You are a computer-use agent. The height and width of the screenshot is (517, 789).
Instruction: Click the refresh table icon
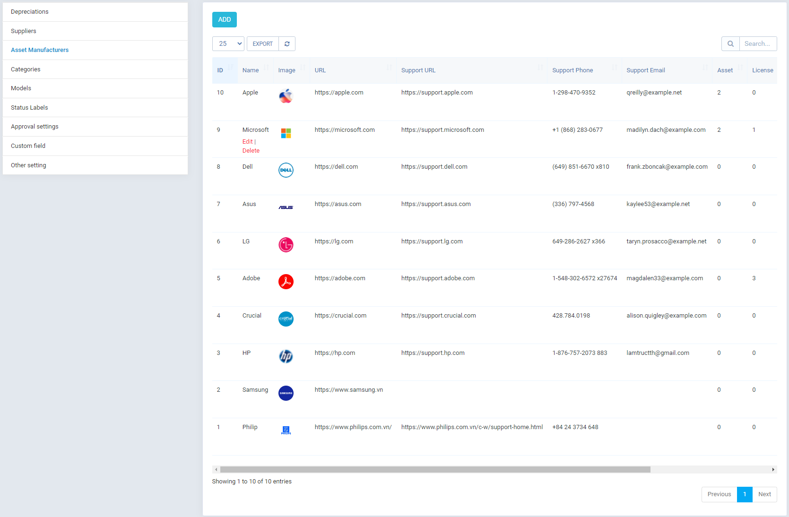tap(287, 44)
